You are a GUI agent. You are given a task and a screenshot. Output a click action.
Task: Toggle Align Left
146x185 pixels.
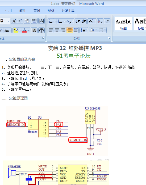point(51,30)
